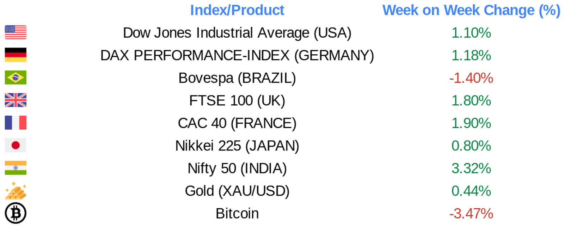
Task: Click the USA flag icon
Action: coord(16,32)
